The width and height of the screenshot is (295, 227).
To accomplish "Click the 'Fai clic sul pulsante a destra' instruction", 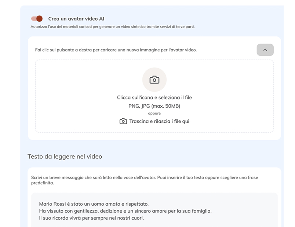I will [116, 50].
